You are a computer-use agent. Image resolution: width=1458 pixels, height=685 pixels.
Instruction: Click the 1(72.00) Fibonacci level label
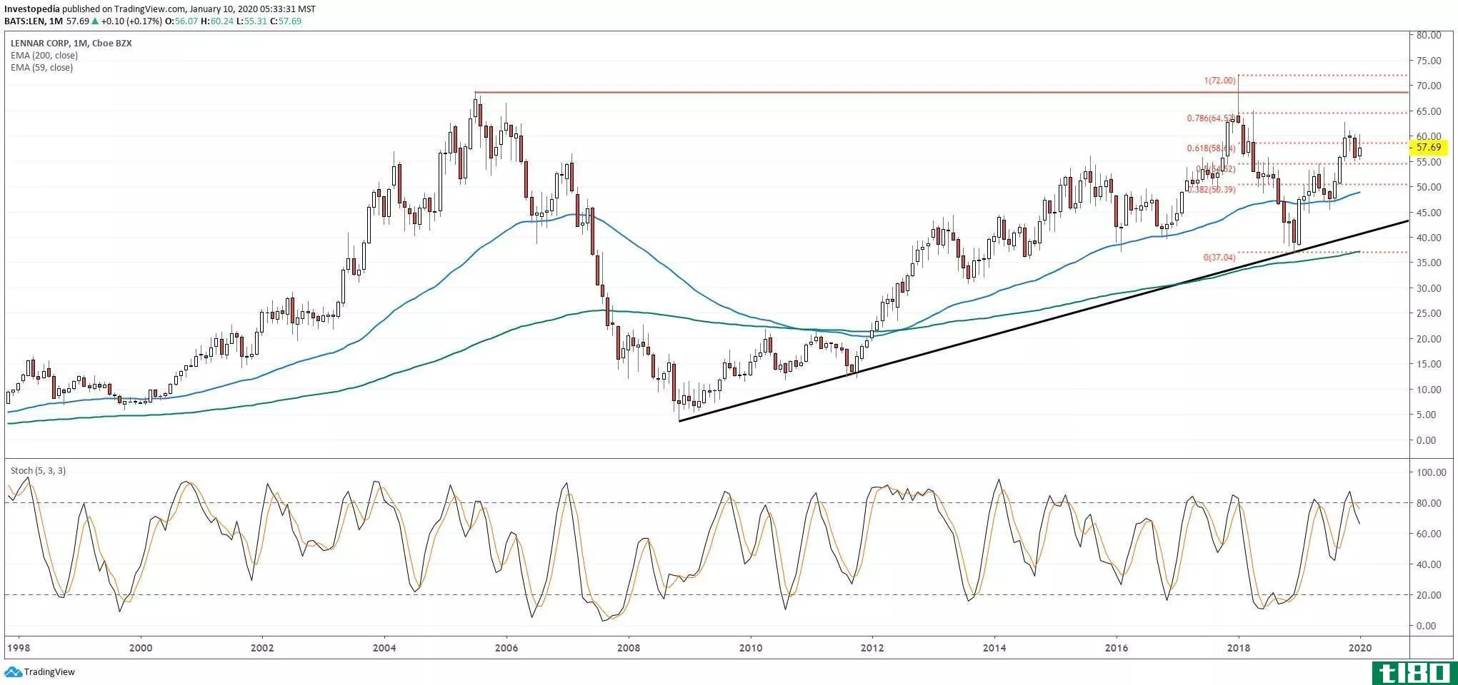tap(1219, 81)
